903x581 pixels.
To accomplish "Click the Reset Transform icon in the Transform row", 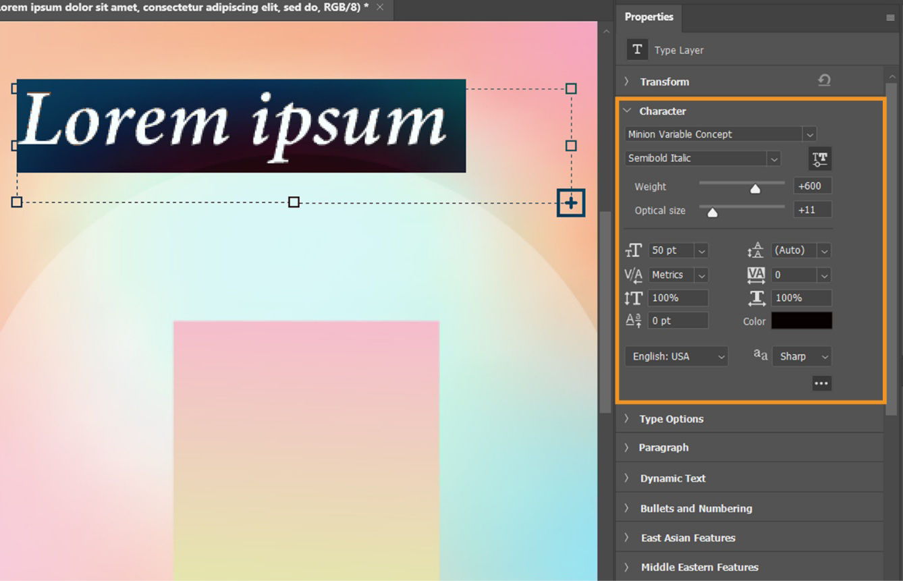I will tap(824, 80).
